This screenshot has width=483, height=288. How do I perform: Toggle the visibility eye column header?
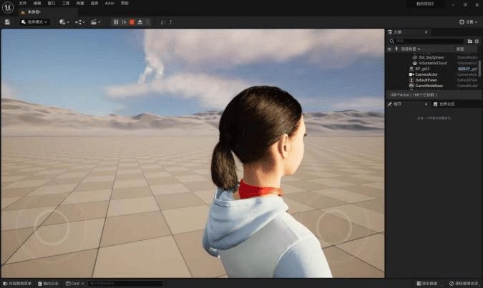(390, 49)
